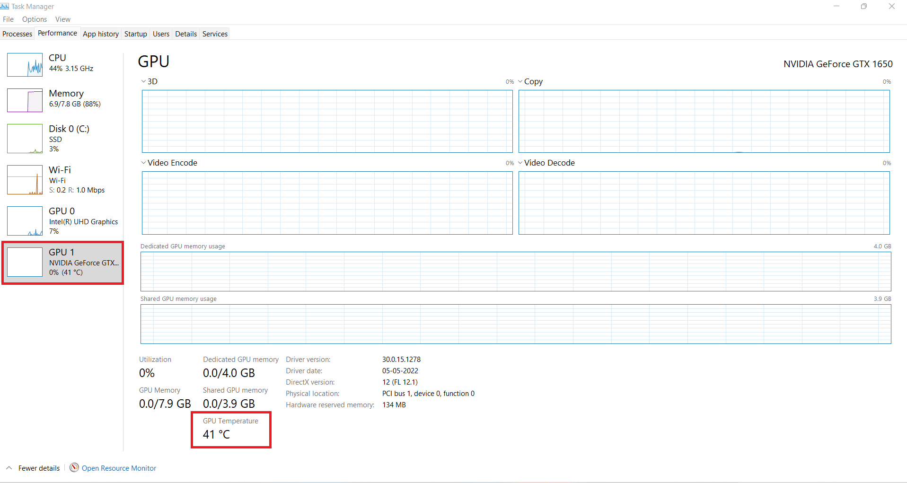Click the Resource Monitor gauge icon
This screenshot has width=907, height=483.
pyautogui.click(x=74, y=467)
